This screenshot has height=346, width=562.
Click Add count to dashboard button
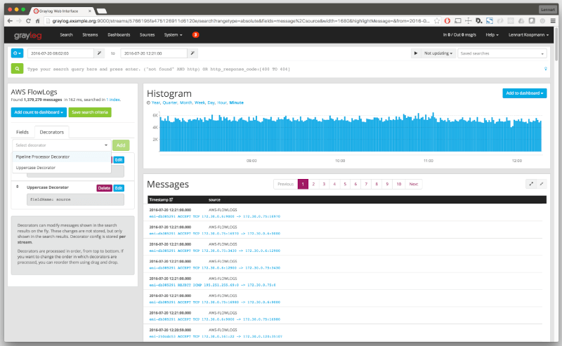39,112
